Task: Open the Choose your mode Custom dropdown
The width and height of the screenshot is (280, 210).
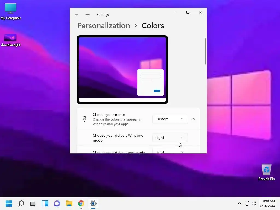Action: (x=170, y=119)
